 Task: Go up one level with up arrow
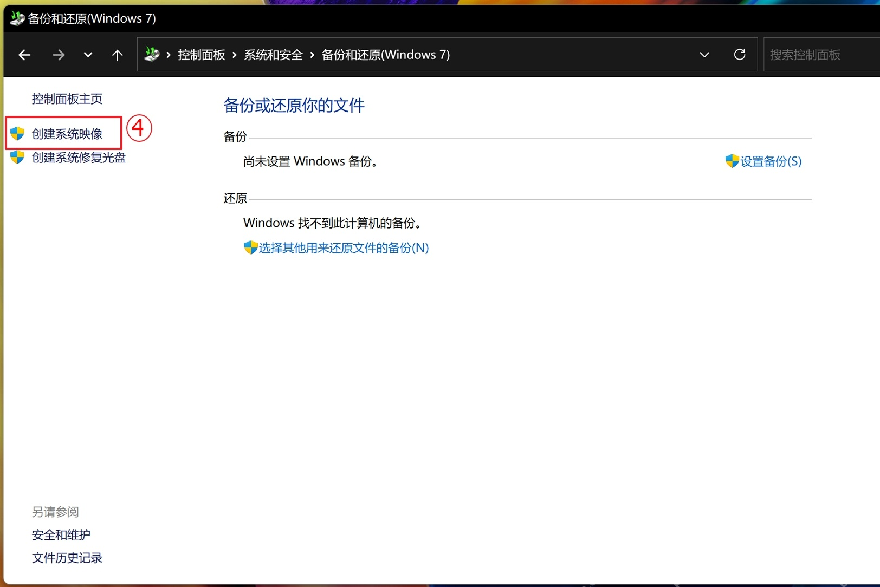tap(117, 55)
